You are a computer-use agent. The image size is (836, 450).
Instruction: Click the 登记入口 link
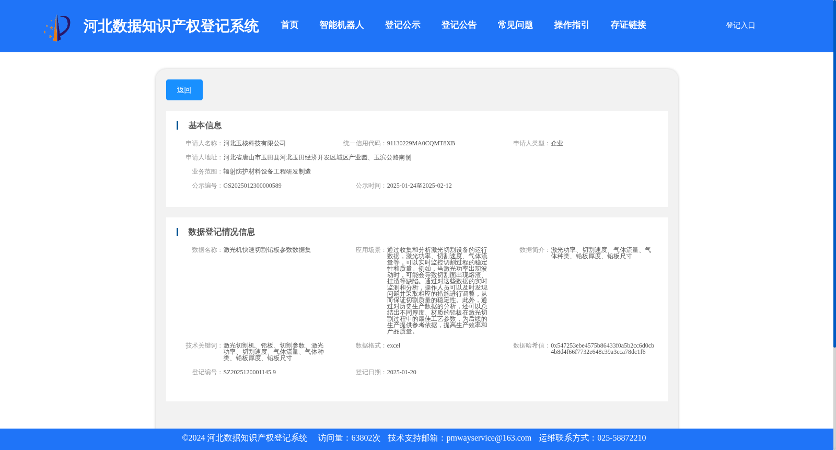[740, 25]
